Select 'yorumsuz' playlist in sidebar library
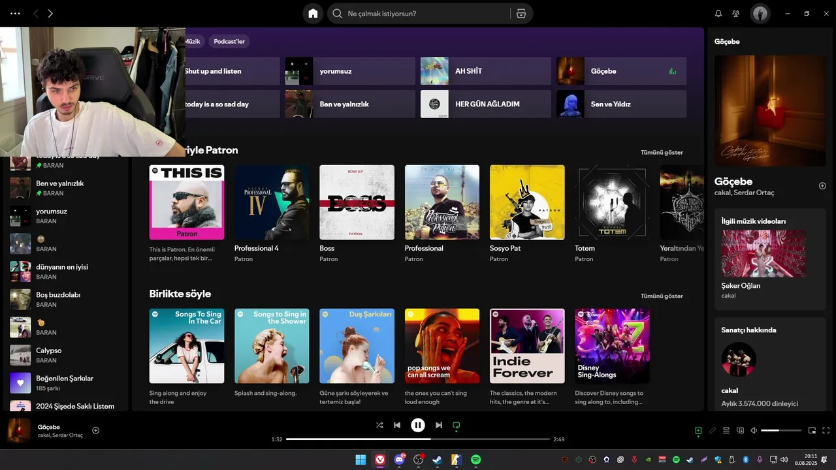836x470 pixels. tap(65, 216)
